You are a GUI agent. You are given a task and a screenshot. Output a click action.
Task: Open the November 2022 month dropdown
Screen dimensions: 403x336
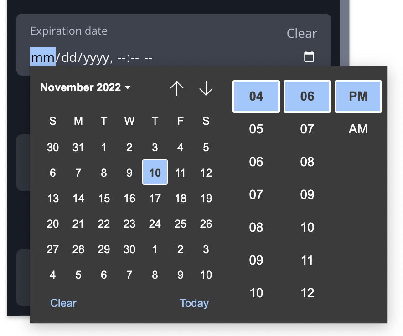(x=84, y=87)
